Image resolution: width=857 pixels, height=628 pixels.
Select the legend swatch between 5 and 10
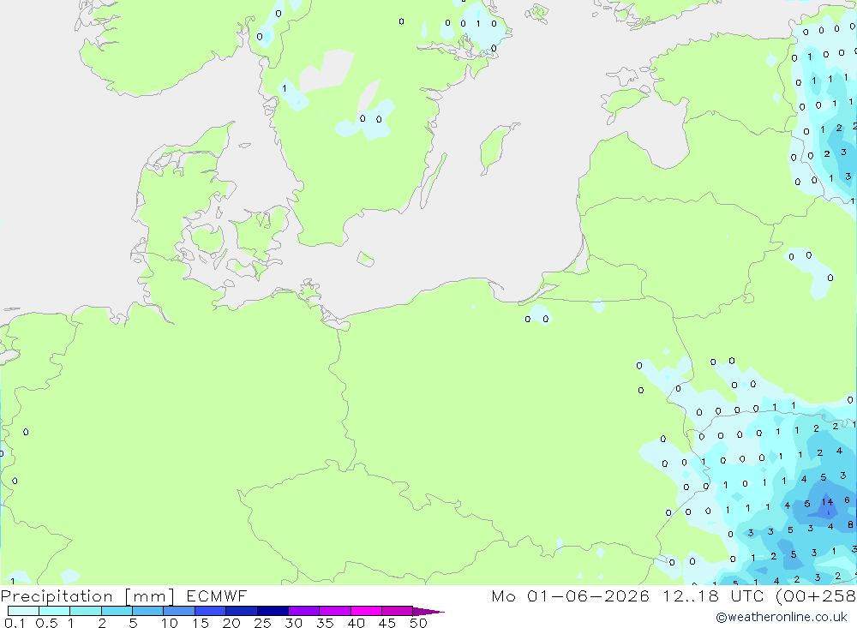tap(148, 611)
